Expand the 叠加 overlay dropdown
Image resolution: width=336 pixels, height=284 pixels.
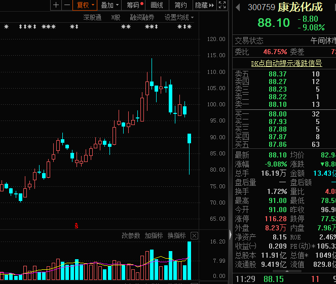[x=110, y=5]
